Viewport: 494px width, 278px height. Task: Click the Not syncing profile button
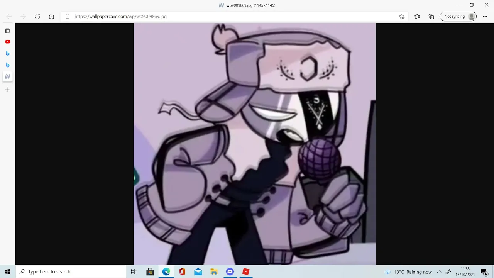click(x=458, y=17)
